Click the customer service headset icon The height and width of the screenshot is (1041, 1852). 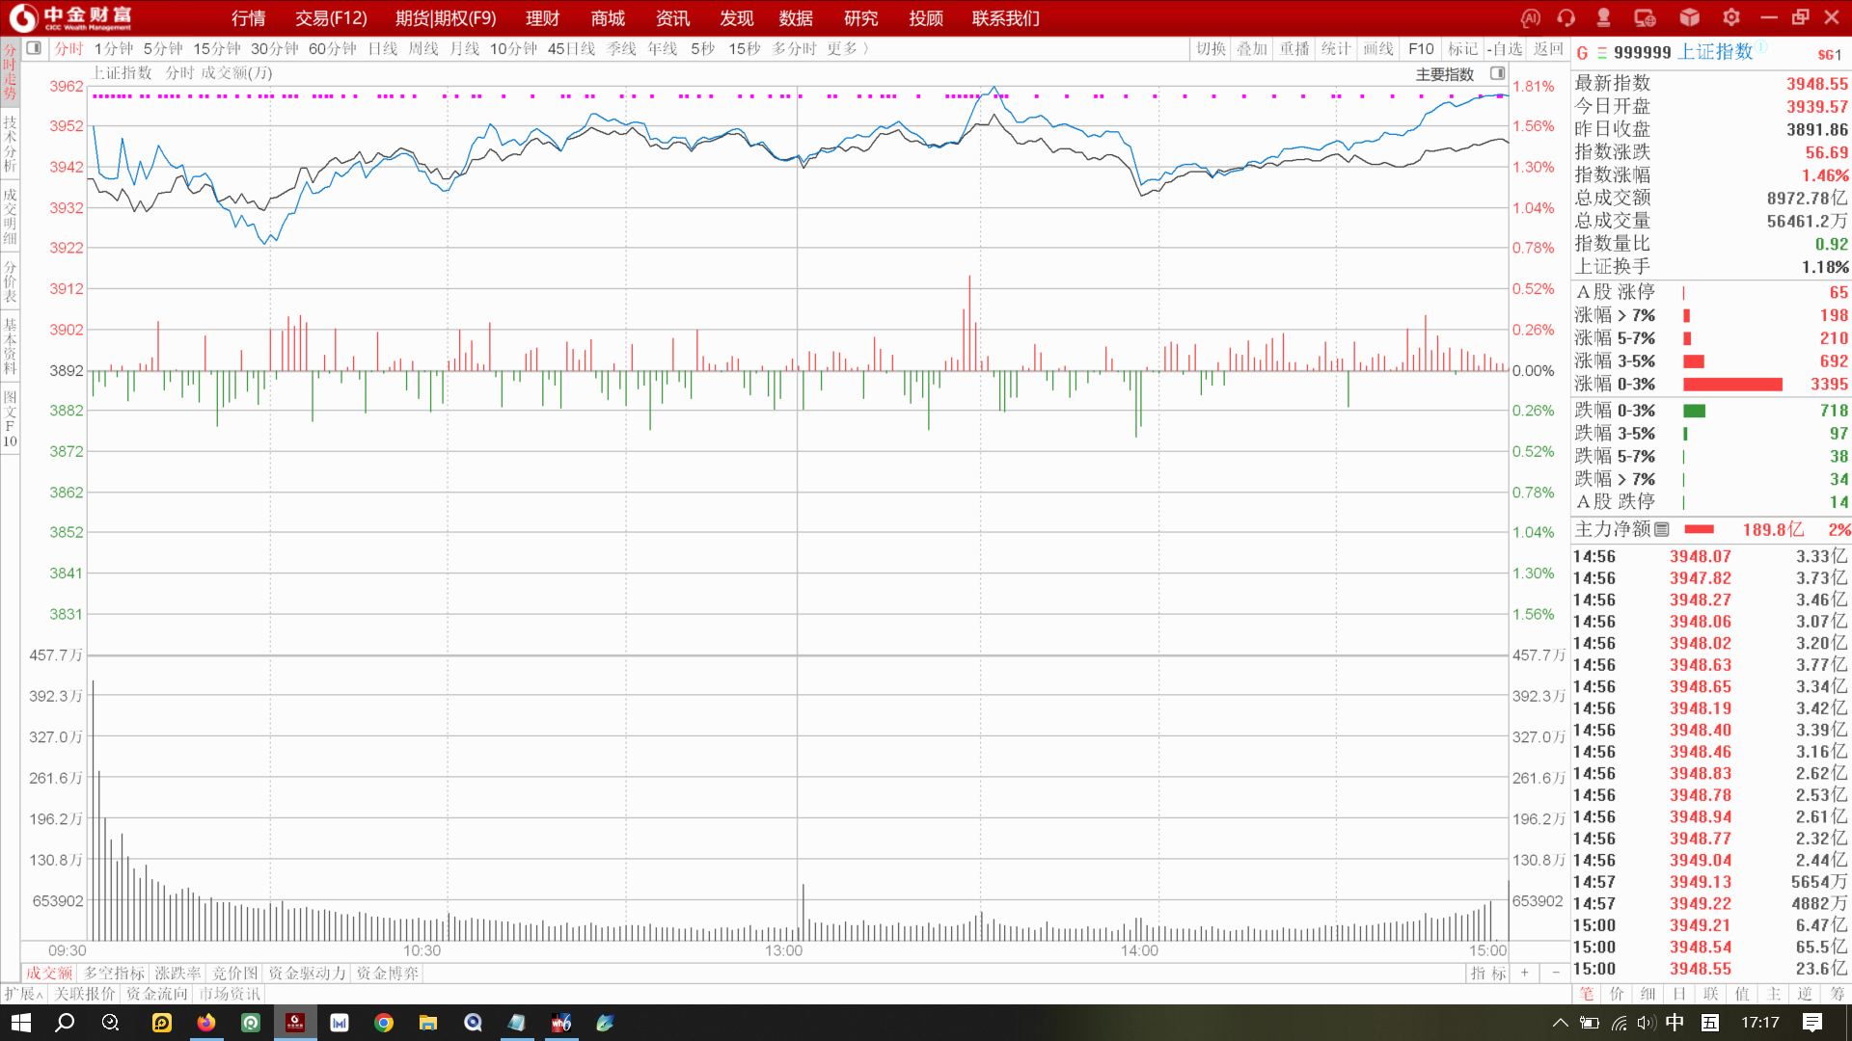point(1566,18)
